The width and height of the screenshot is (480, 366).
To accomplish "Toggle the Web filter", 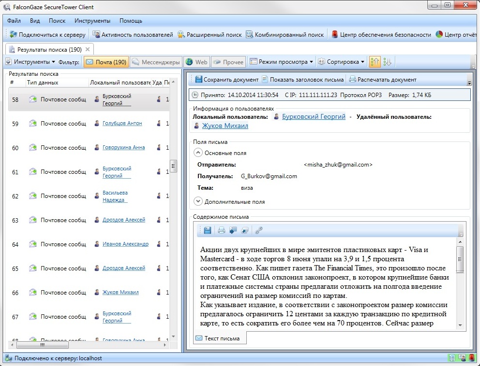I will tap(196, 62).
